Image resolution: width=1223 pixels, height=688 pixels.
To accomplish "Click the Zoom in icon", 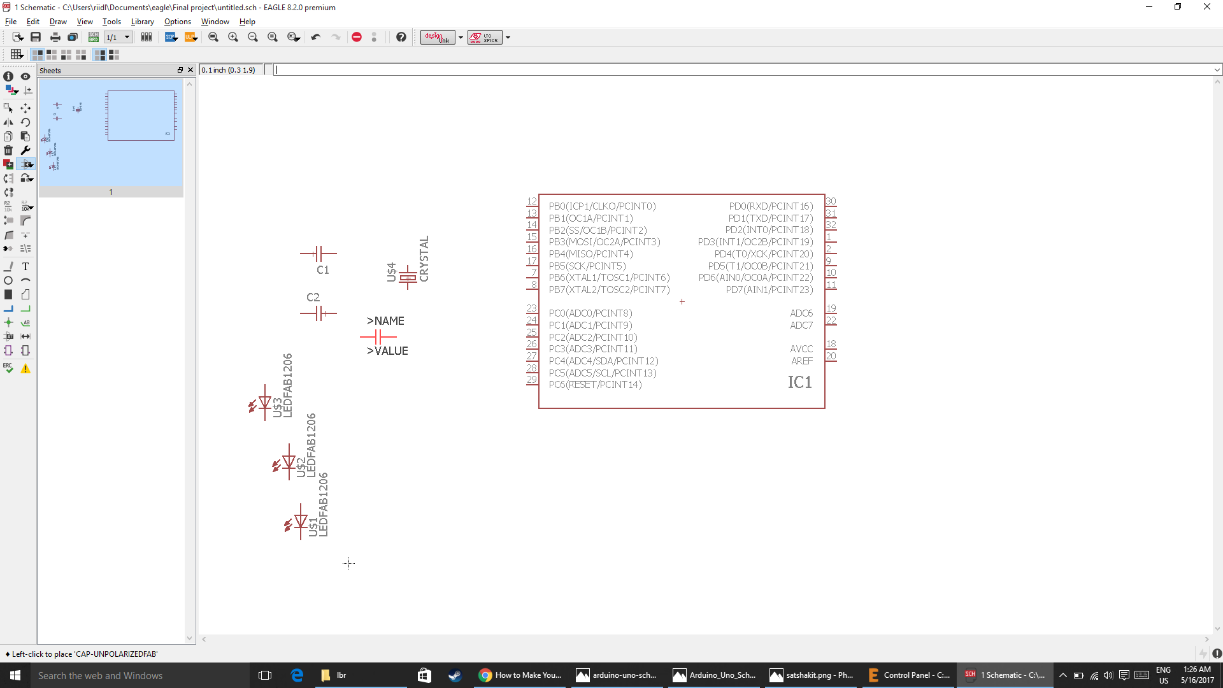I will pyautogui.click(x=233, y=37).
